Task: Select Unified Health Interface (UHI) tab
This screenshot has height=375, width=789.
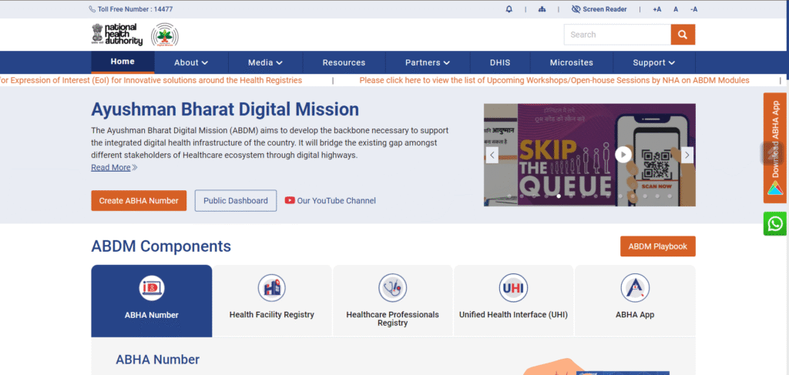Action: click(513, 300)
